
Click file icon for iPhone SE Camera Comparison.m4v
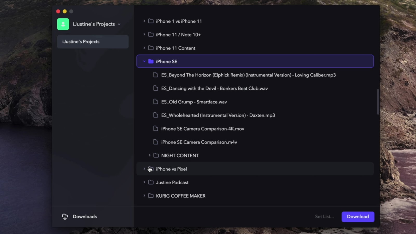[x=156, y=142]
